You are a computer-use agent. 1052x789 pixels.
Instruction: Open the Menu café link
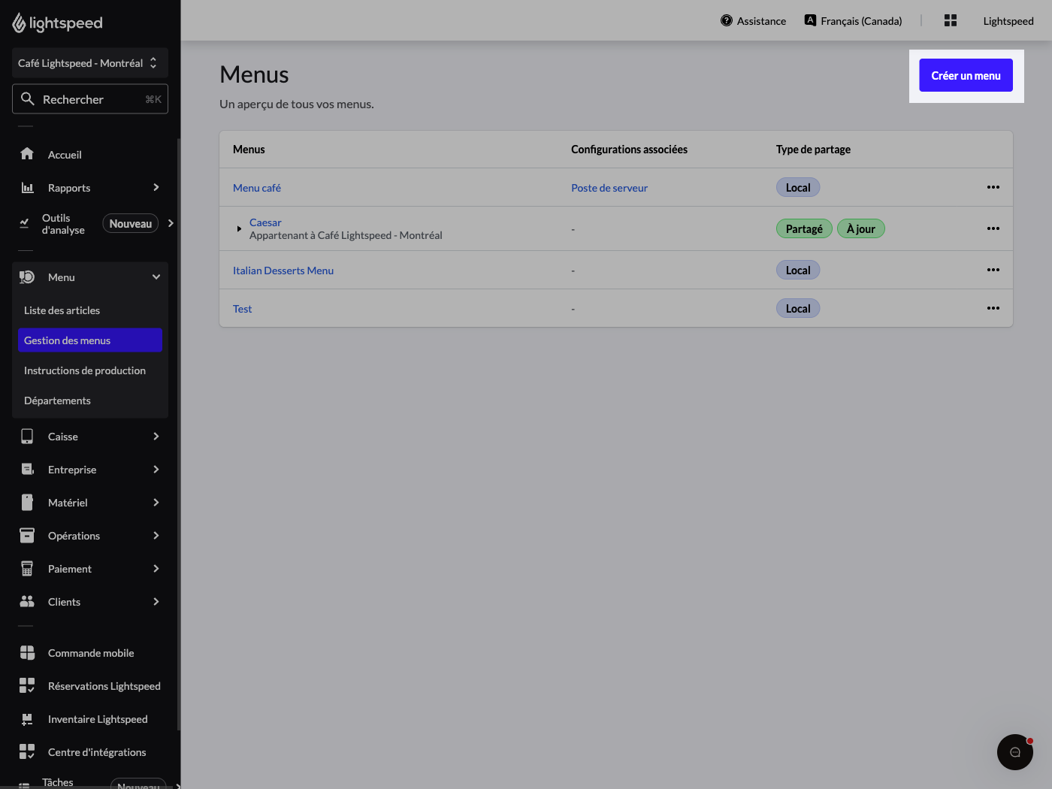257,188
